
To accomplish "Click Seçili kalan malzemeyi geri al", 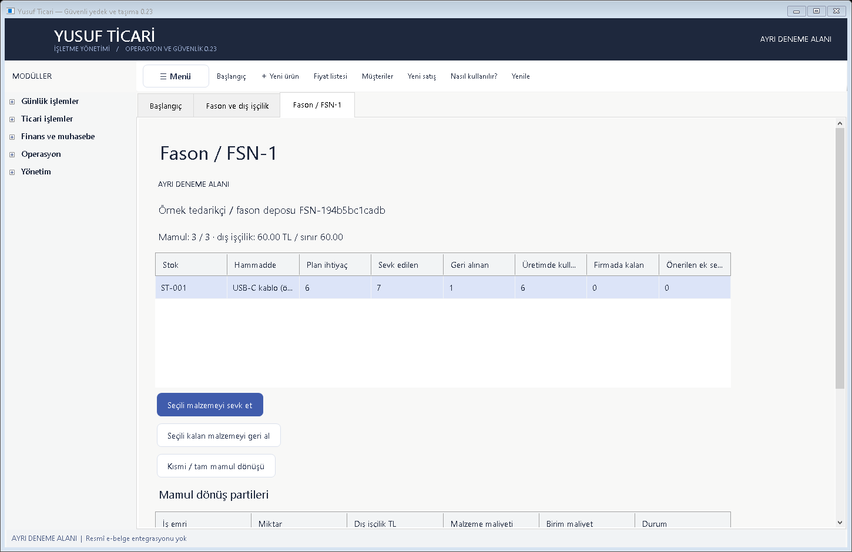I will (x=219, y=436).
